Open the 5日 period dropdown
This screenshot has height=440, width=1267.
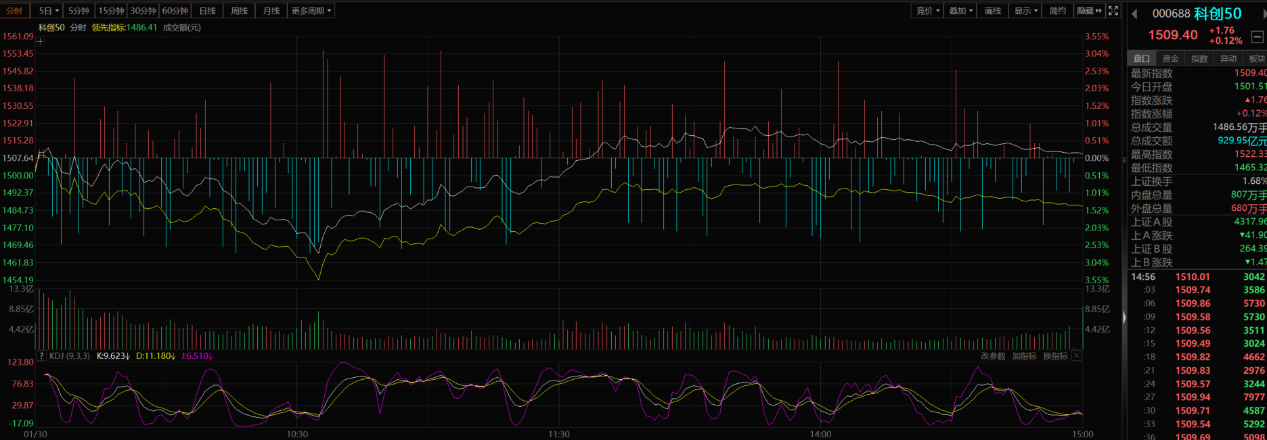[x=49, y=11]
